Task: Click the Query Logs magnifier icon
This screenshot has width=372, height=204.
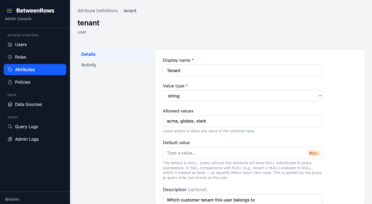Action: (x=10, y=127)
